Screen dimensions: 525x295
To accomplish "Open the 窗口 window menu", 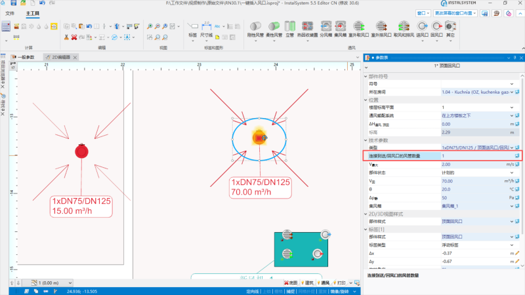I will 423,13.
